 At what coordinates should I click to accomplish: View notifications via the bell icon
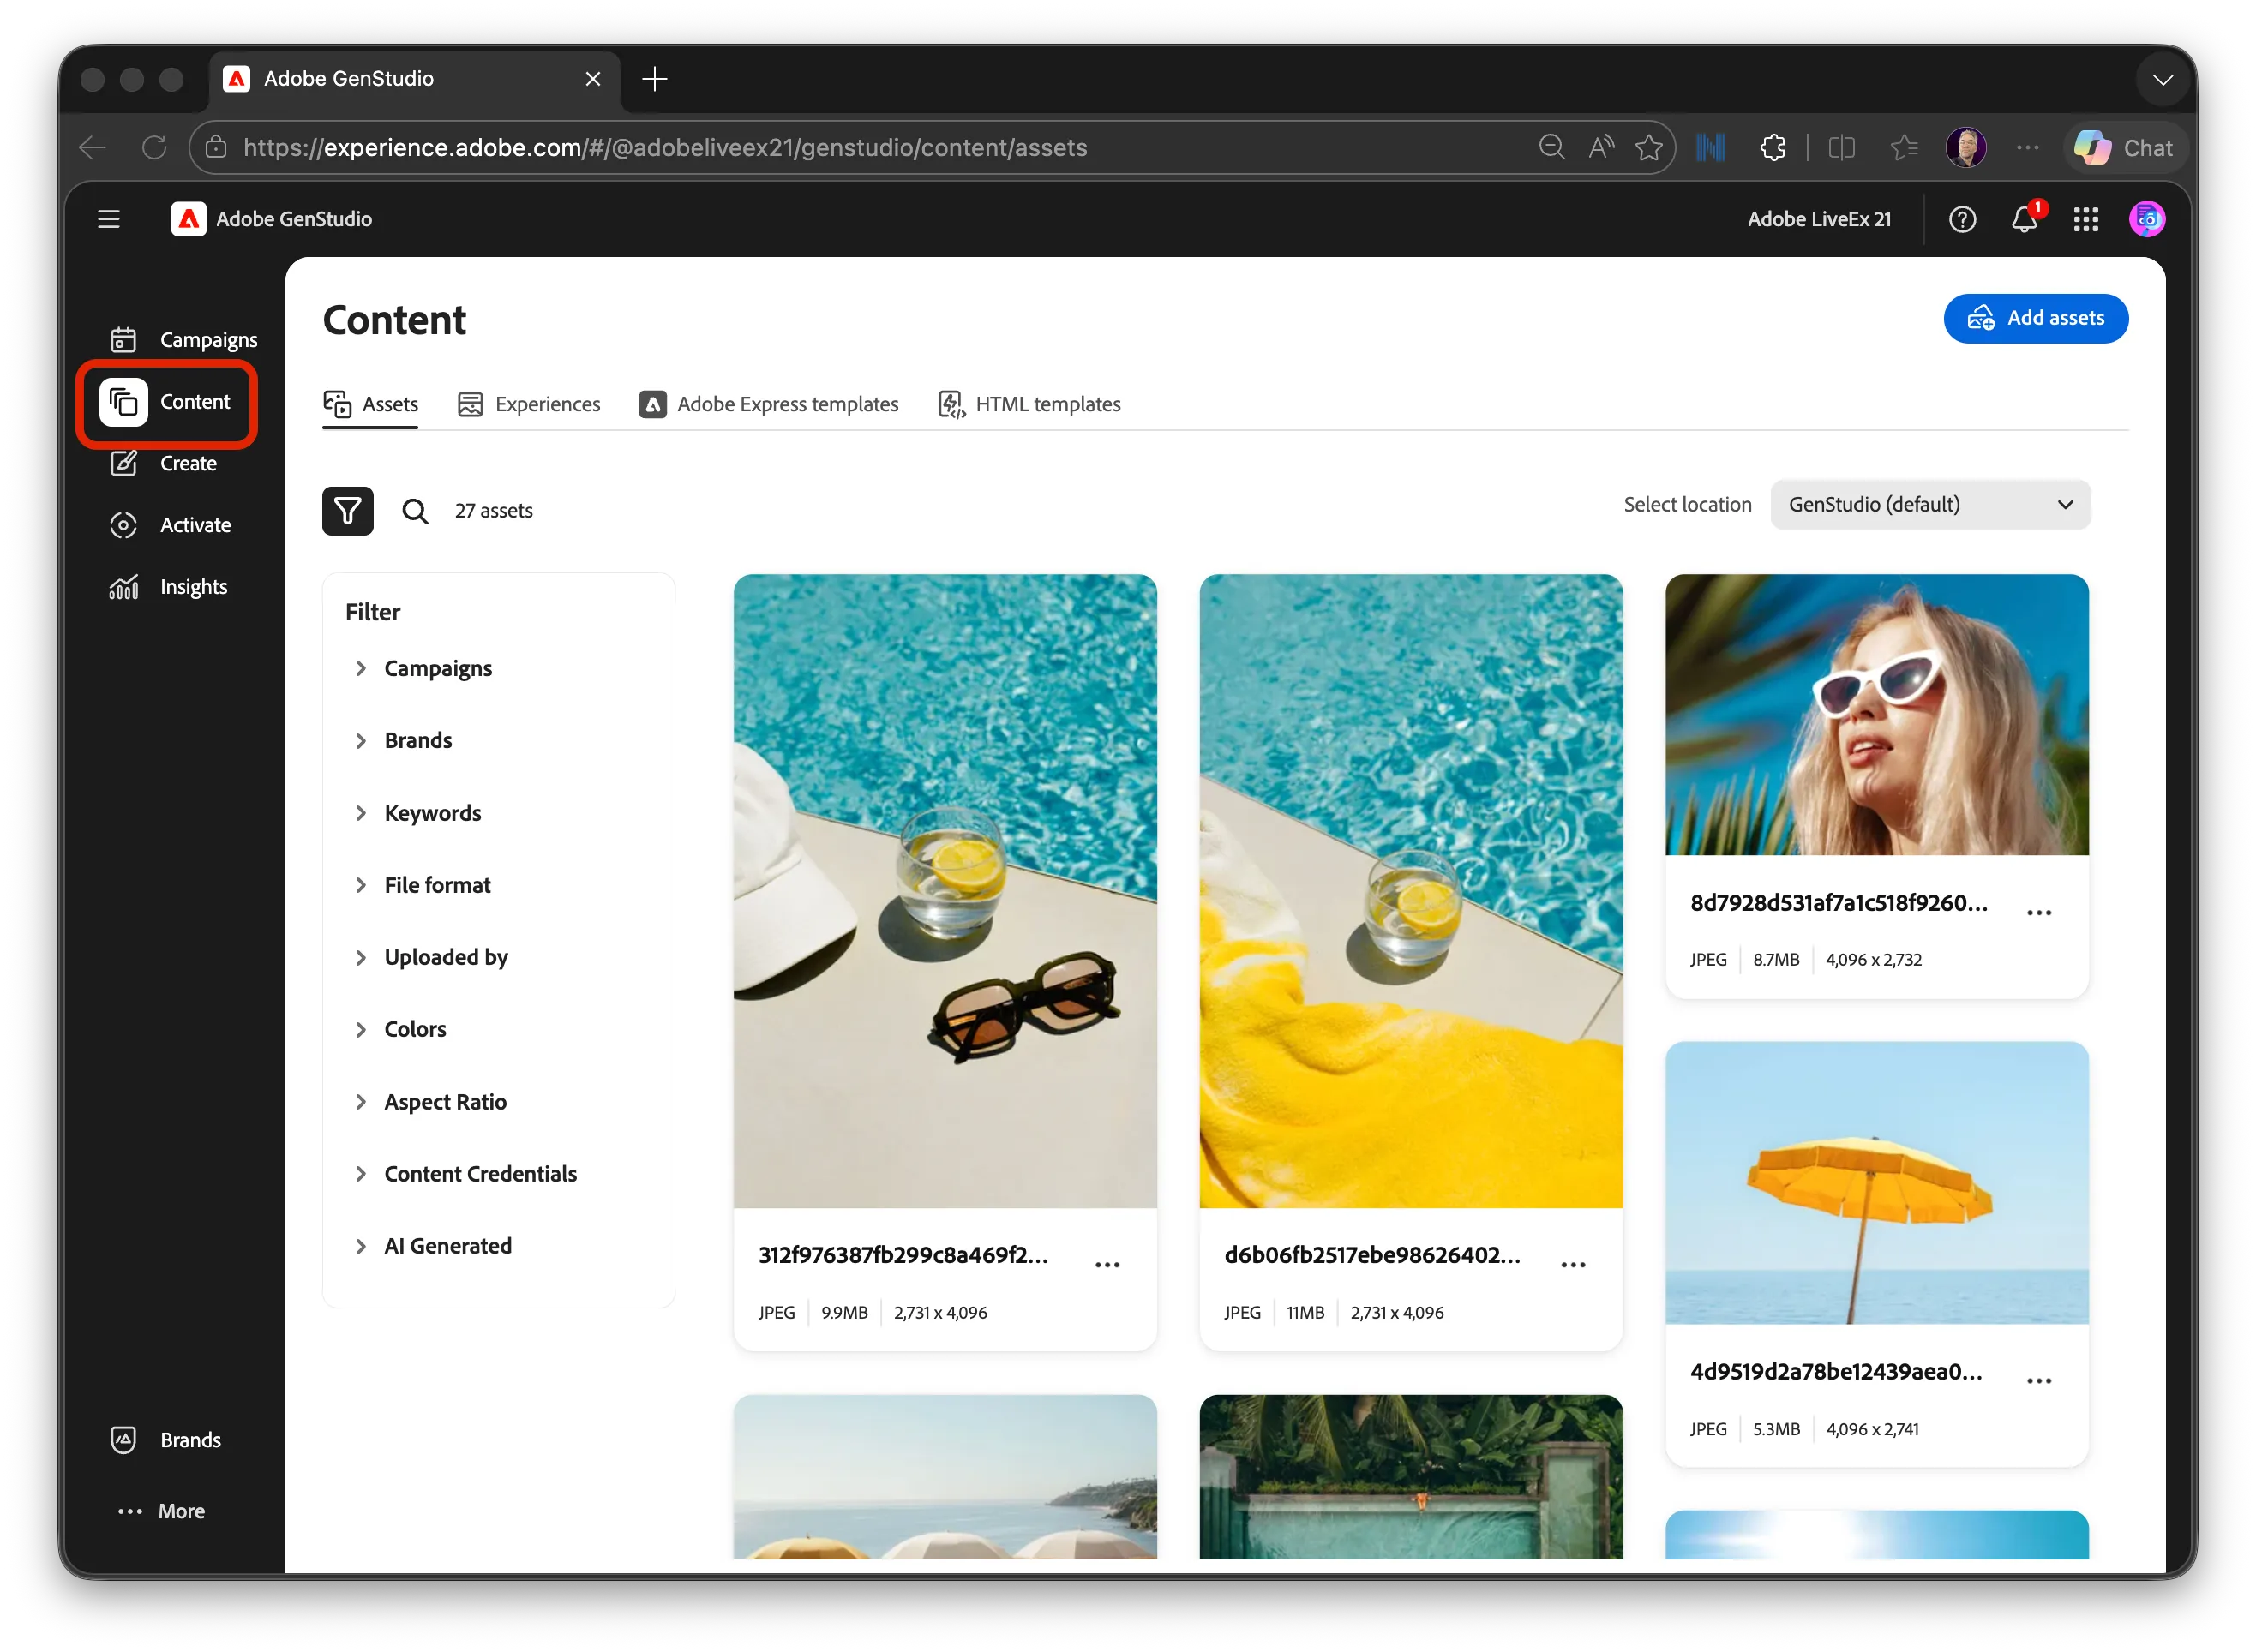point(2024,219)
